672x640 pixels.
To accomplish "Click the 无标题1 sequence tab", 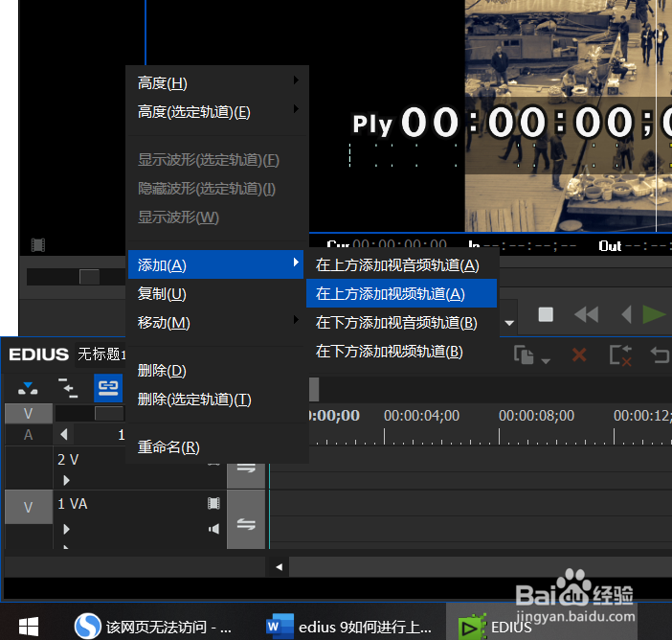I will coord(101,354).
